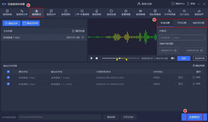Open the 人声-伴奏提取 vocal separation tool

pyautogui.click(x=82, y=12)
